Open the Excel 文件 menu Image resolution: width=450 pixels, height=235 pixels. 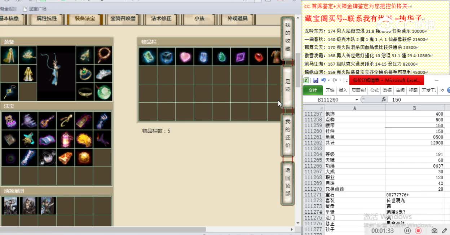pyautogui.click(x=313, y=90)
